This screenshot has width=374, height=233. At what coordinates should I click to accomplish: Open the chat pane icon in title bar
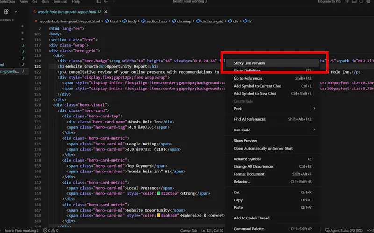361,2
